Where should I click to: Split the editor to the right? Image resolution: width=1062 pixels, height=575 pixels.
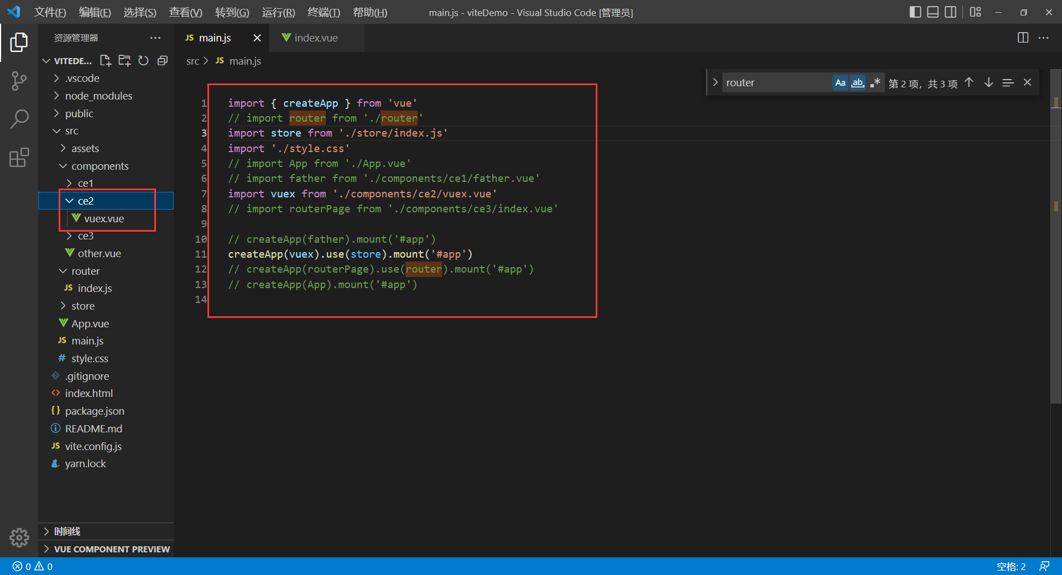pyautogui.click(x=1023, y=38)
